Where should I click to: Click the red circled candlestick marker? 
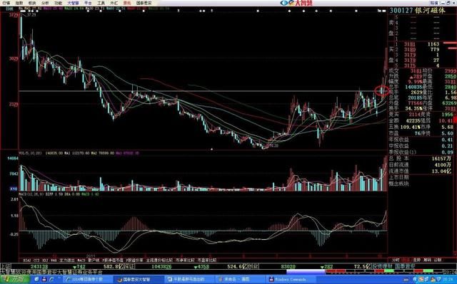[x=381, y=91]
